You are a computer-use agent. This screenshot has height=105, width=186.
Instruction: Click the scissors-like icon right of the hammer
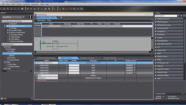[35, 9]
